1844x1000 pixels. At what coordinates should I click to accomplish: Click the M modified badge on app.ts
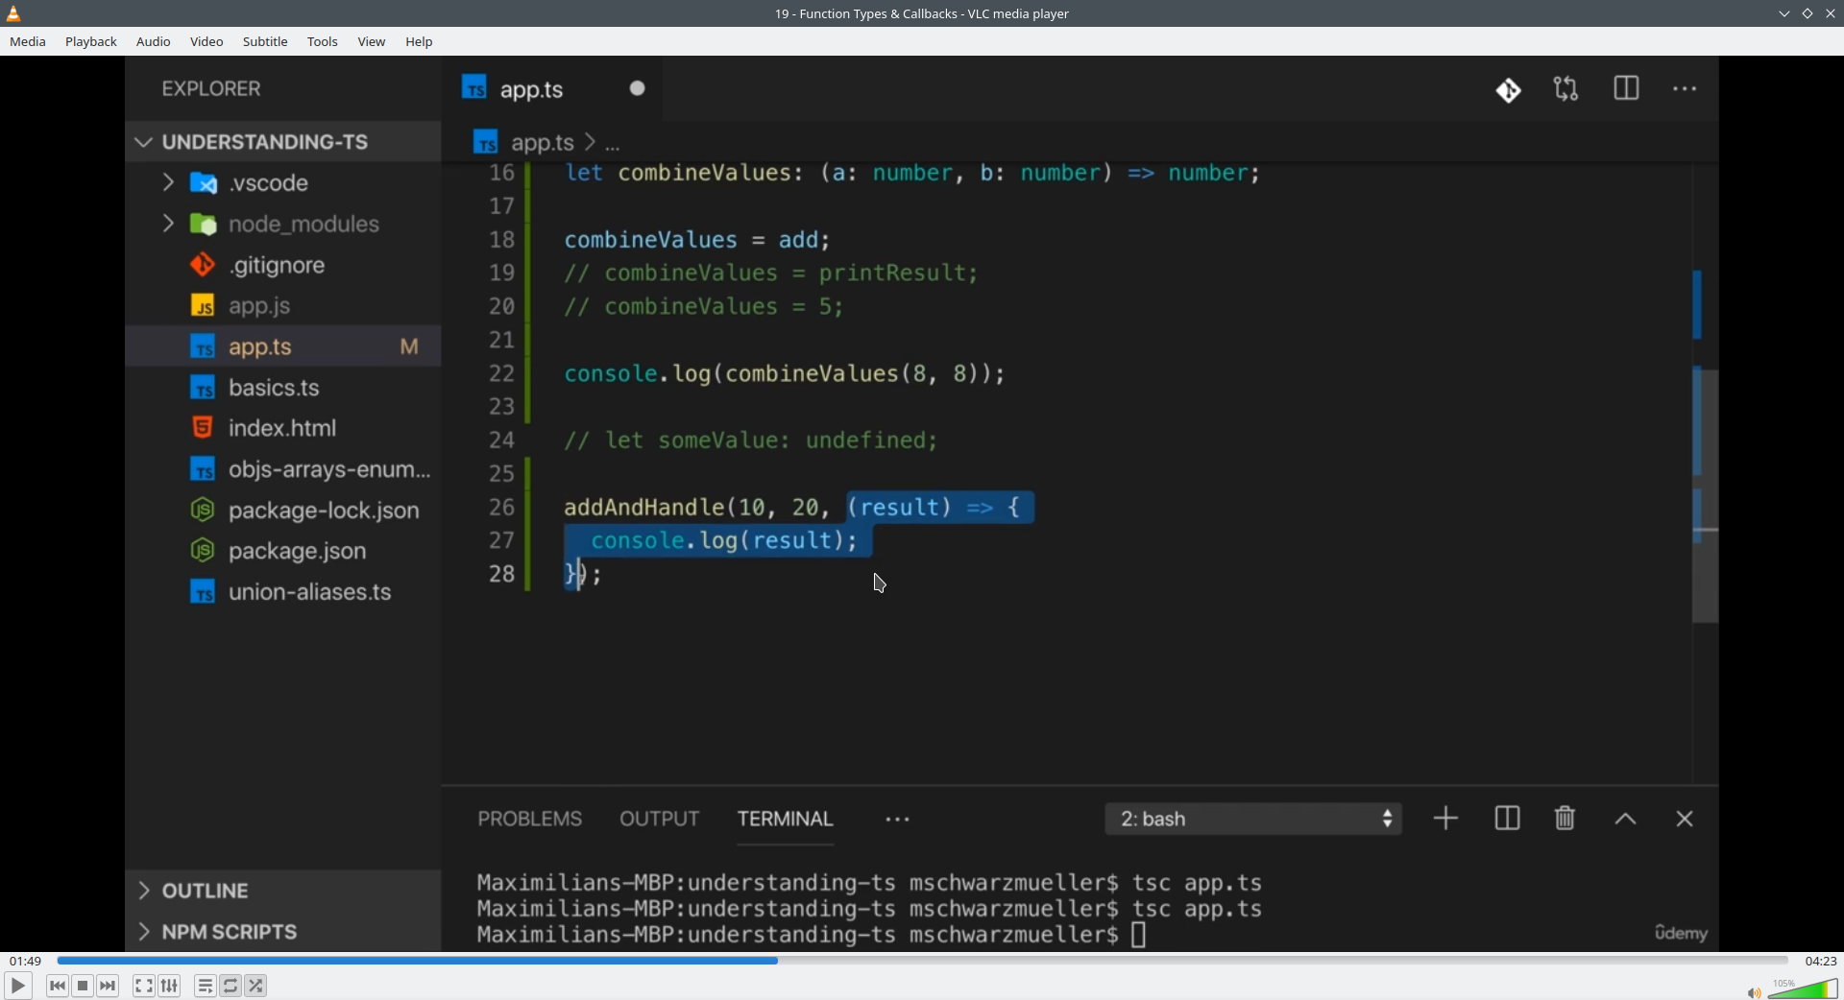(409, 346)
